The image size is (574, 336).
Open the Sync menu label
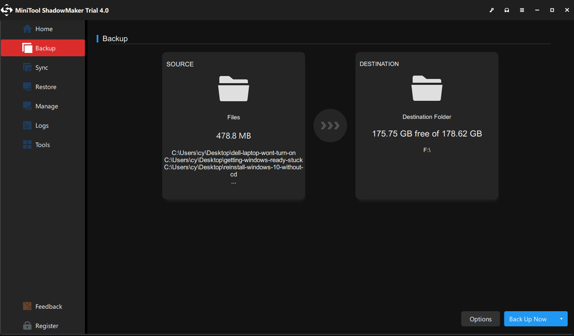[x=42, y=68]
